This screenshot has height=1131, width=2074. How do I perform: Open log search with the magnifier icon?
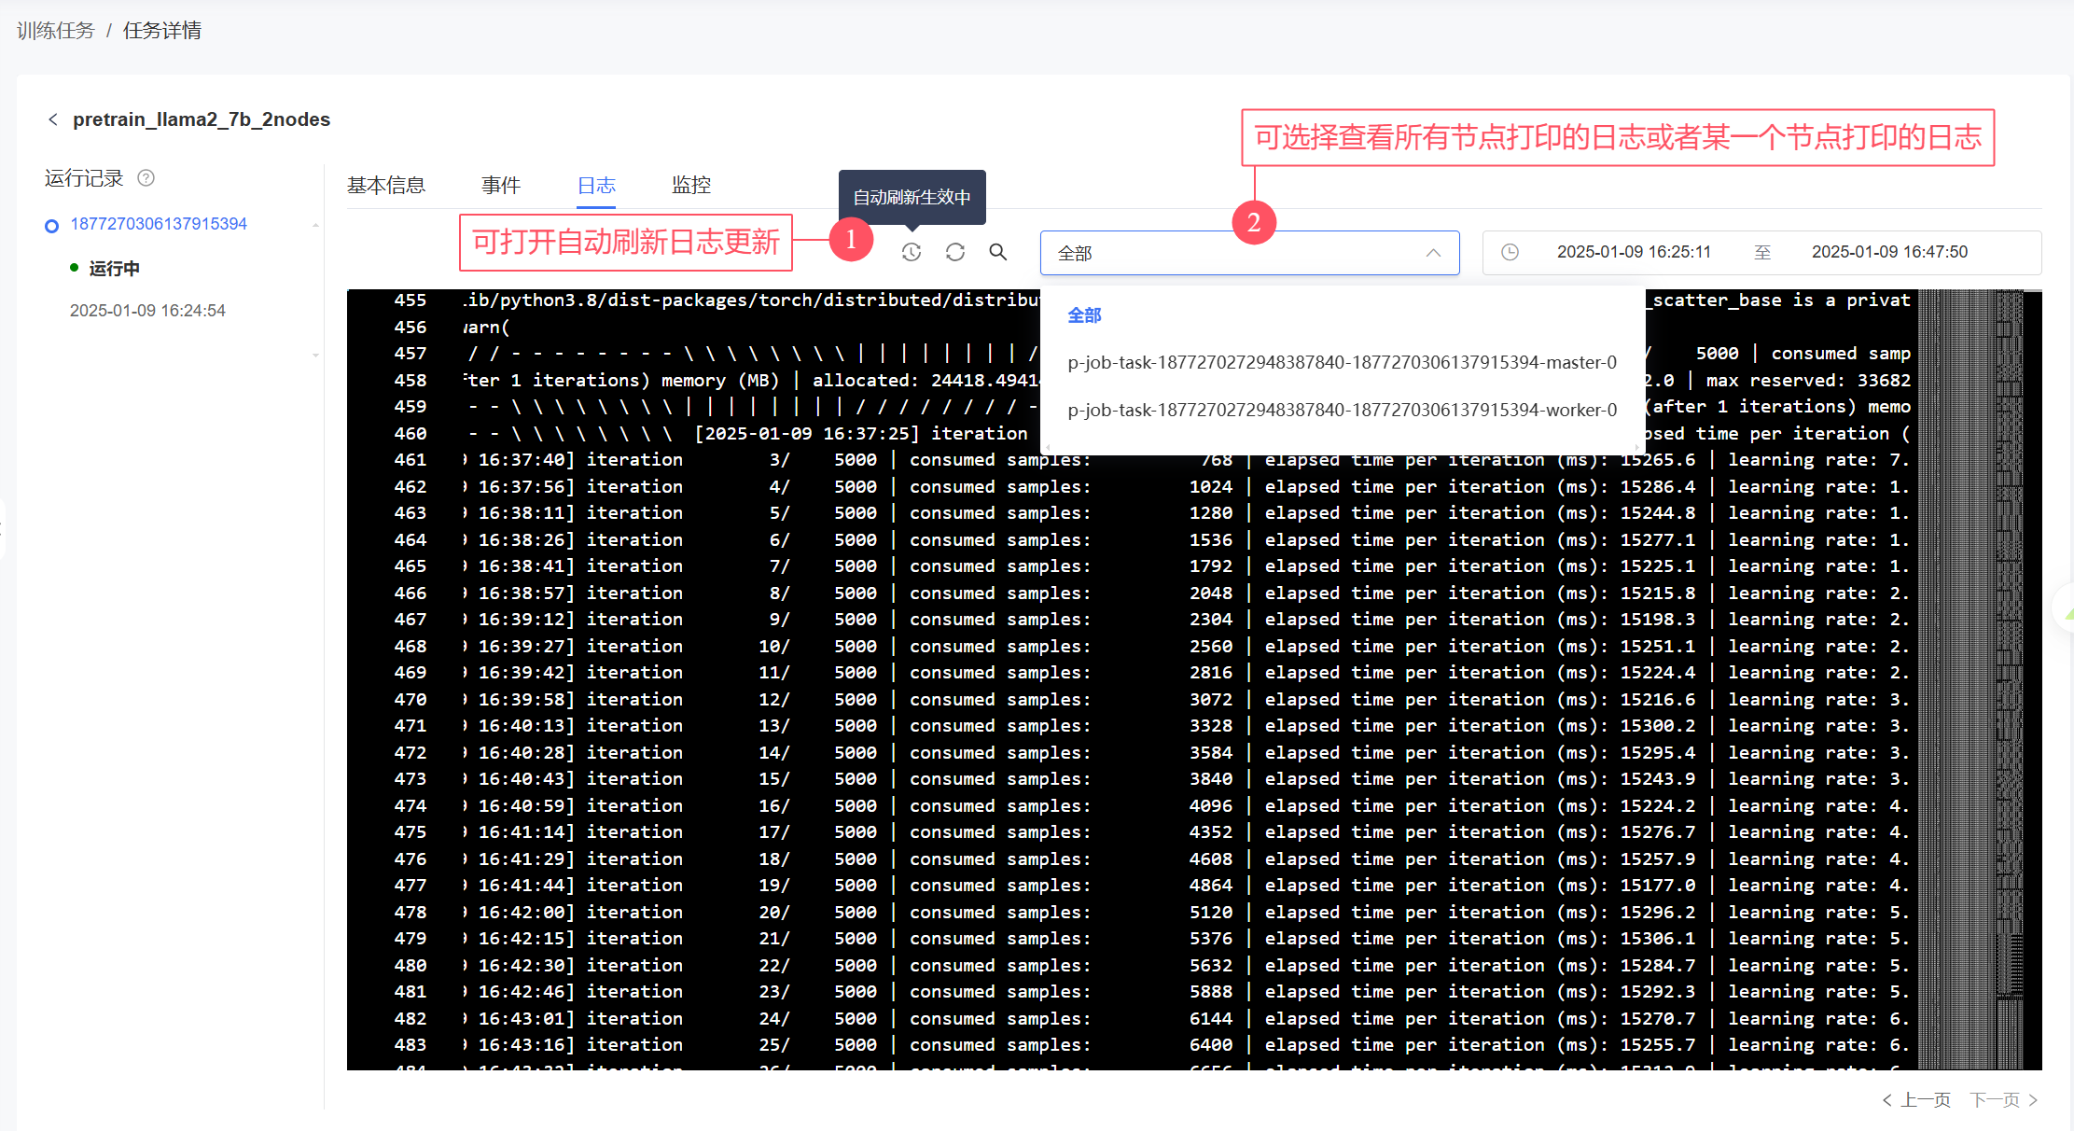coord(998,252)
